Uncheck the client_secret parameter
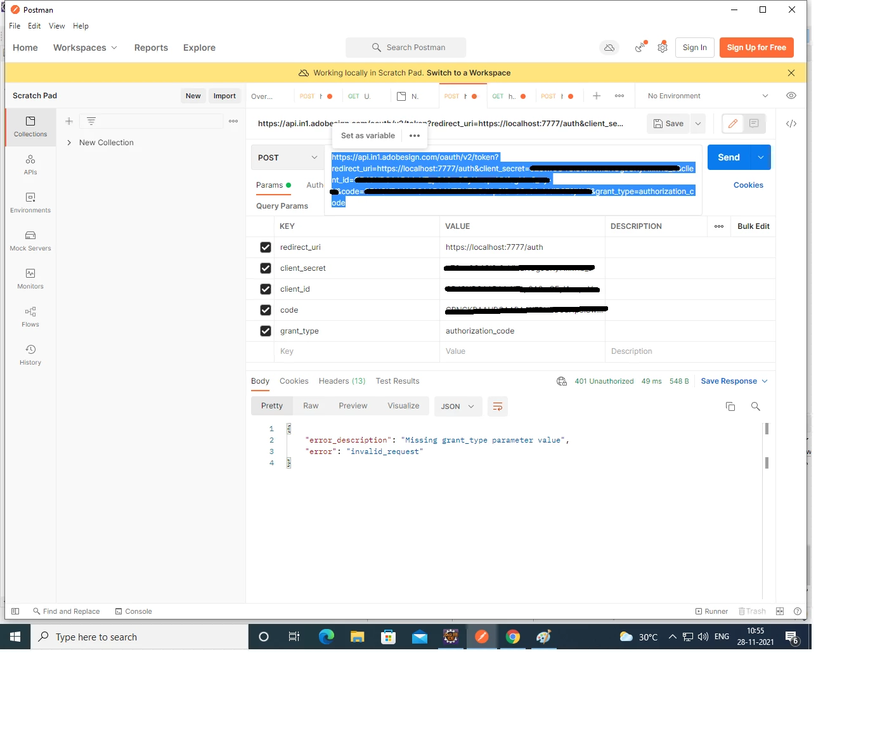Screen dimensions: 894x733 coord(266,268)
